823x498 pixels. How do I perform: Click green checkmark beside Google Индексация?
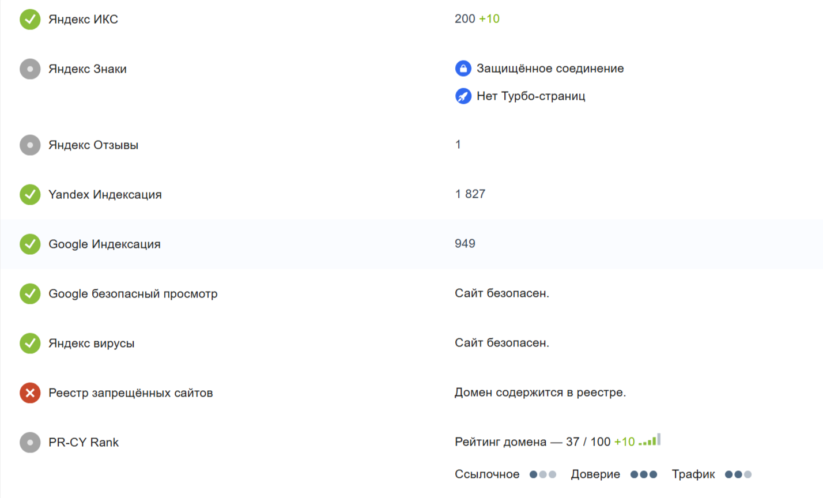[30, 244]
